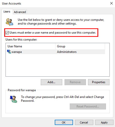The height and width of the screenshot is (127, 115).
Task: Click the User Name column header
Action: pyautogui.click(x=30, y=46)
